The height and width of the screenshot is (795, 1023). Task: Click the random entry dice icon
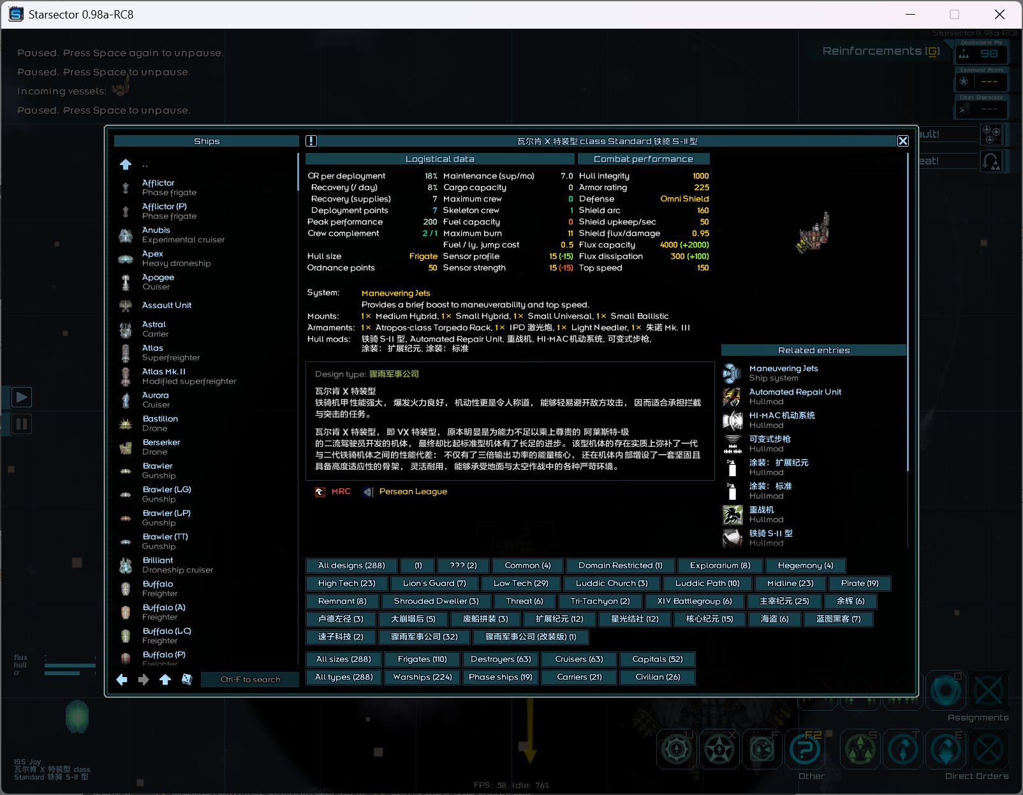187,680
